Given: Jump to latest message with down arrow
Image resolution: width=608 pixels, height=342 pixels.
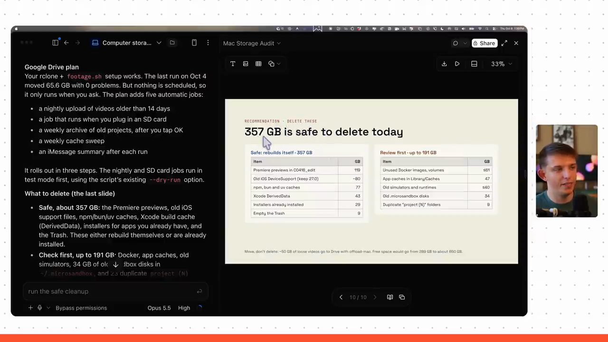Looking at the screenshot, I should [115, 265].
